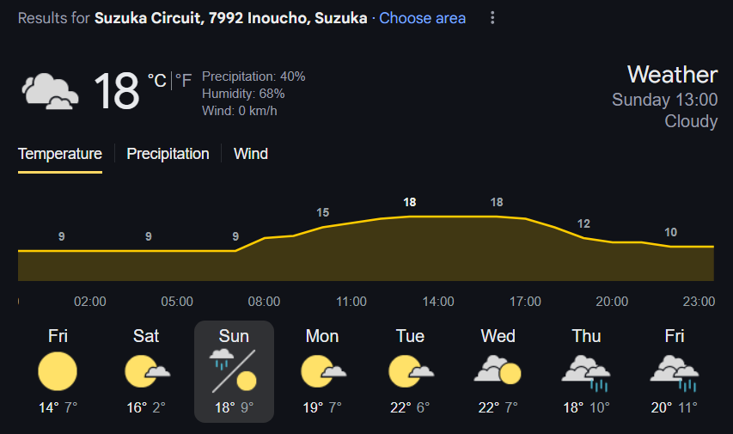Click the 15 degree point on graph
The height and width of the screenshot is (434, 733).
pos(322,213)
